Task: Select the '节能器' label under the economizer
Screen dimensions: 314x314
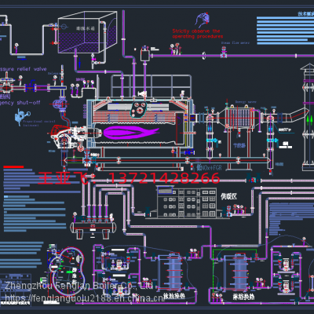Action: click(239, 145)
